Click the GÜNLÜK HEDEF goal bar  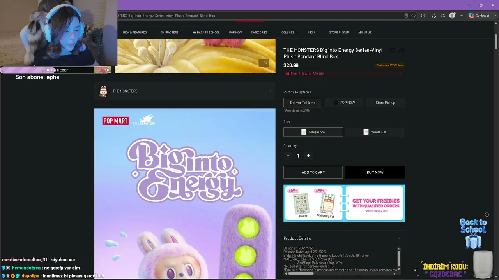point(55,70)
